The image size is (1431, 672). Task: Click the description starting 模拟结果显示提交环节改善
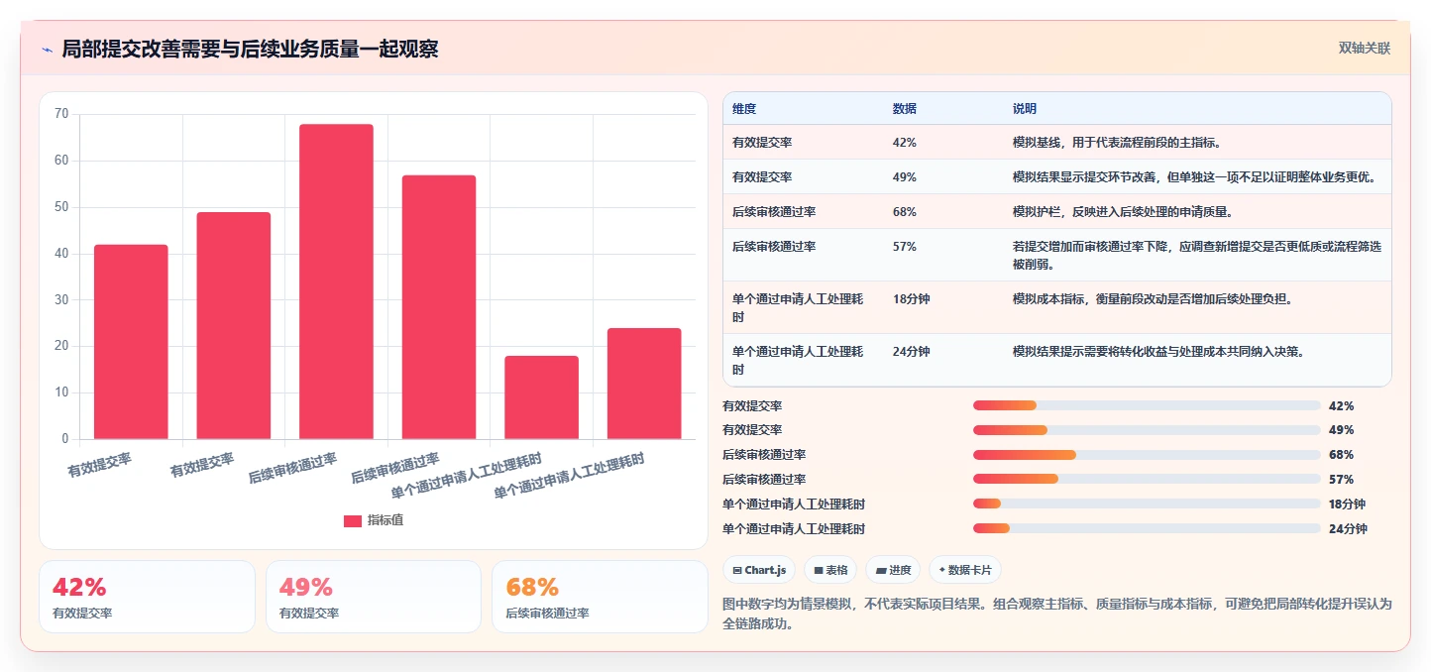tap(1197, 177)
